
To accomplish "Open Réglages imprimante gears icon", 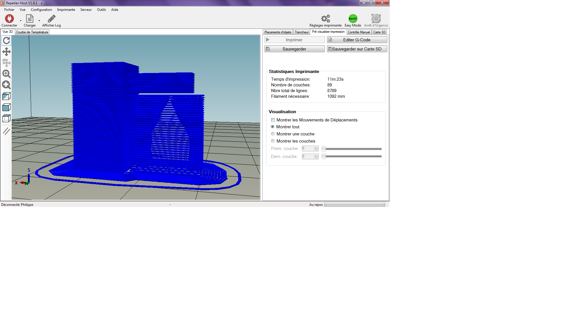I will click(325, 19).
